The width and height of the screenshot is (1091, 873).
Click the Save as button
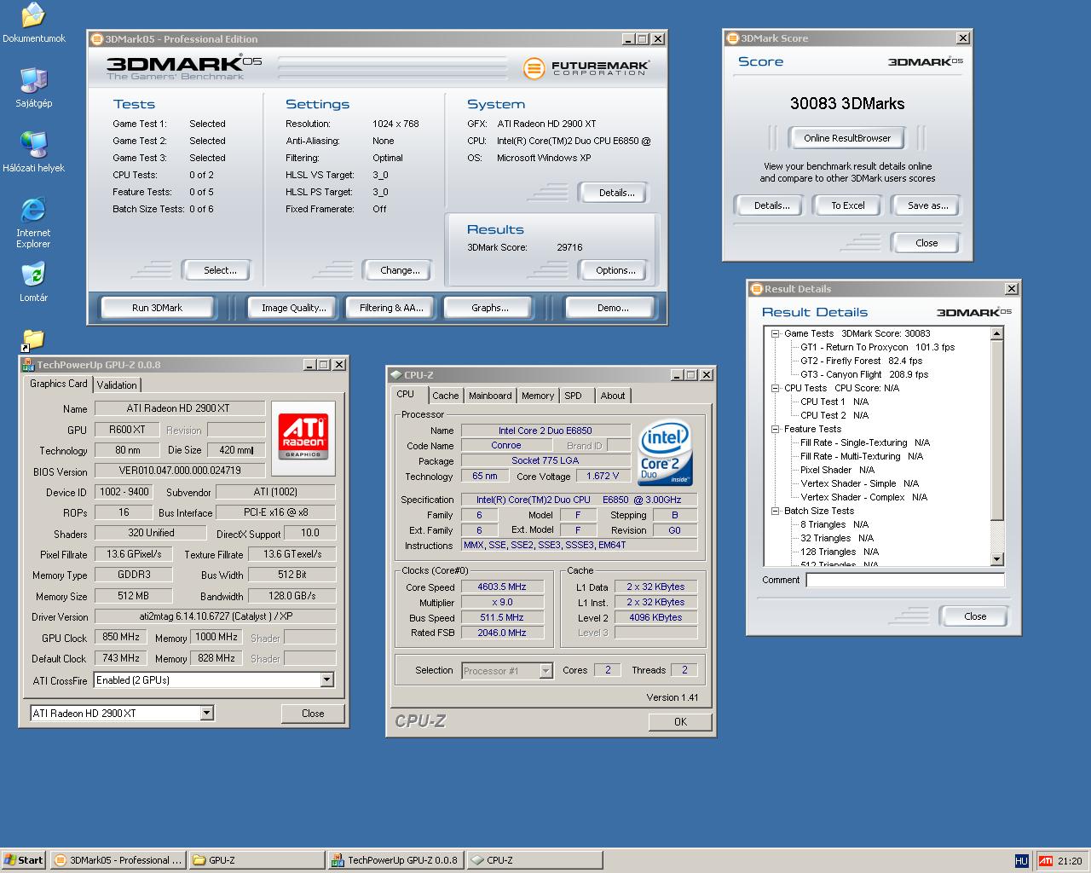(927, 205)
